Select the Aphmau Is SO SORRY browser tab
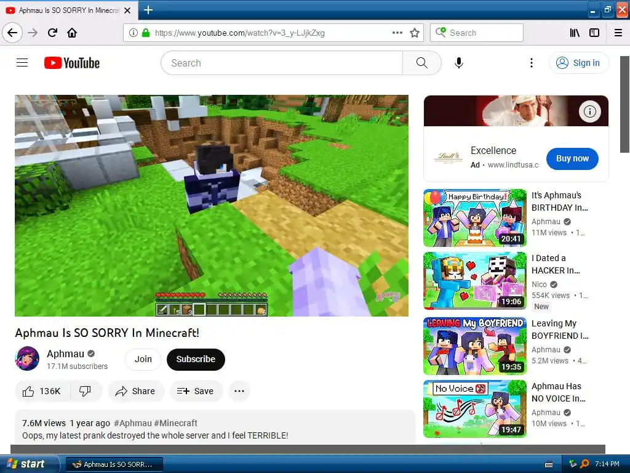 coord(69,10)
